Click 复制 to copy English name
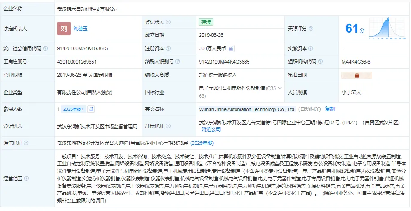Viewport: 411px width, 211px height. click(x=330, y=109)
